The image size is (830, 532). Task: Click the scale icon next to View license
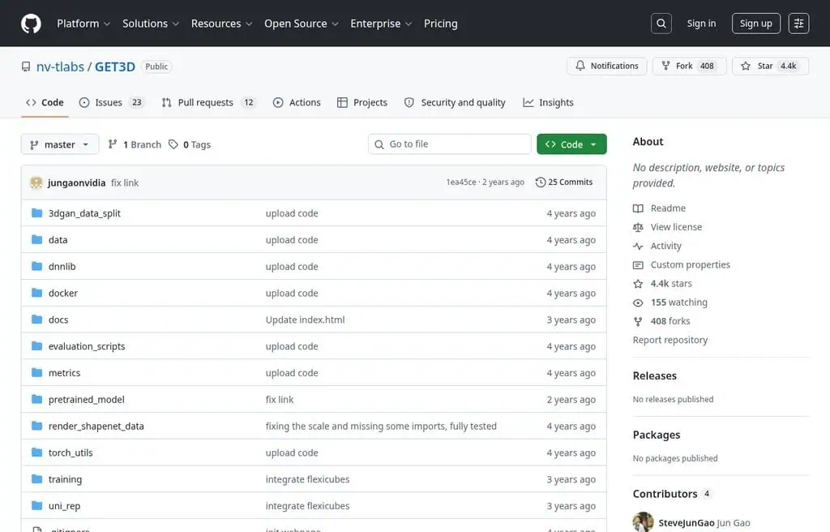(x=638, y=227)
